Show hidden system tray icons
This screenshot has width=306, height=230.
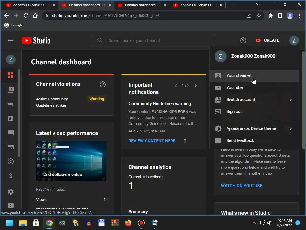tap(254, 223)
